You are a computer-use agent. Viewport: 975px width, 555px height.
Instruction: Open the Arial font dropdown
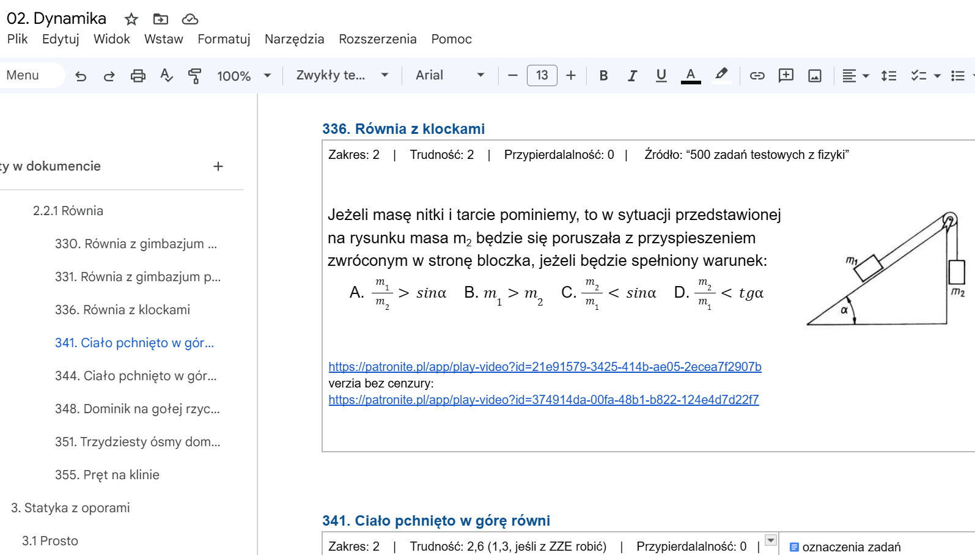click(450, 75)
